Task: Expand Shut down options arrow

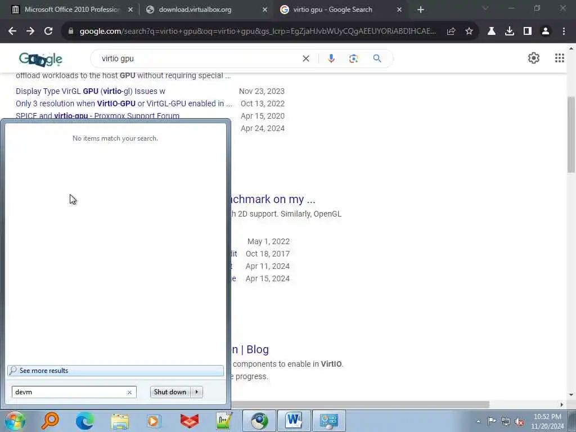Action: coord(197,392)
